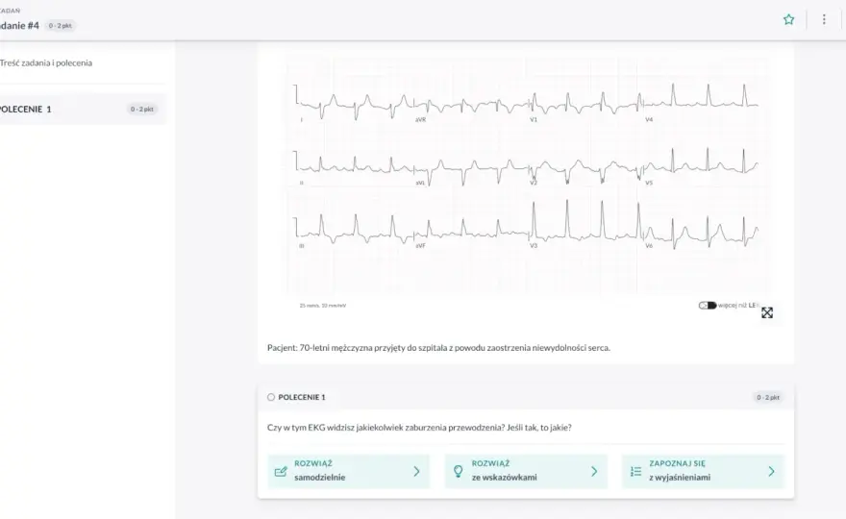This screenshot has width=846, height=519.
Task: Click Rozwiąż ze wskazówkami button
Action: 526,471
